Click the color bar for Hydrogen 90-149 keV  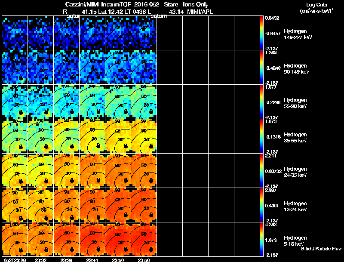(261, 68)
